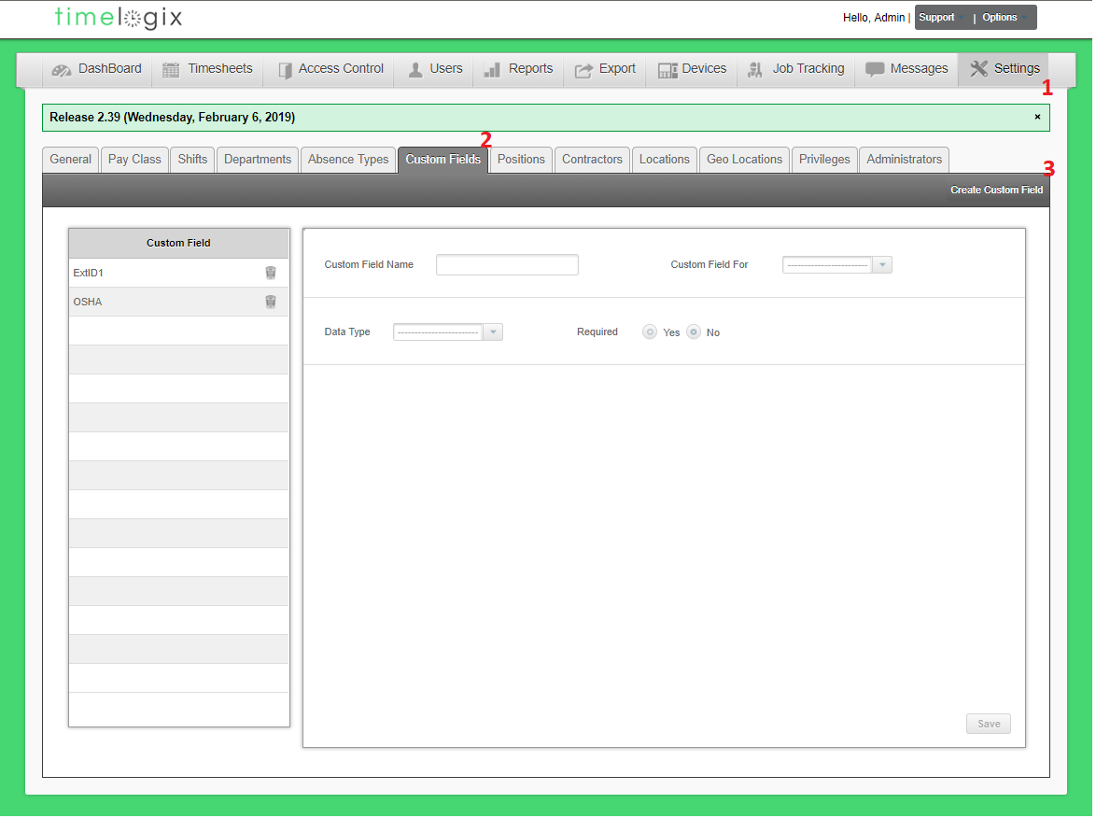
Task: Switch to the Positions tab
Action: coord(521,160)
